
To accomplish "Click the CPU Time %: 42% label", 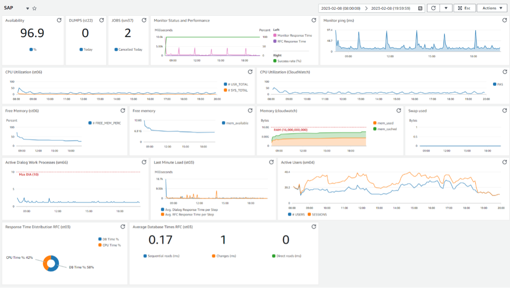I will 19,257.
